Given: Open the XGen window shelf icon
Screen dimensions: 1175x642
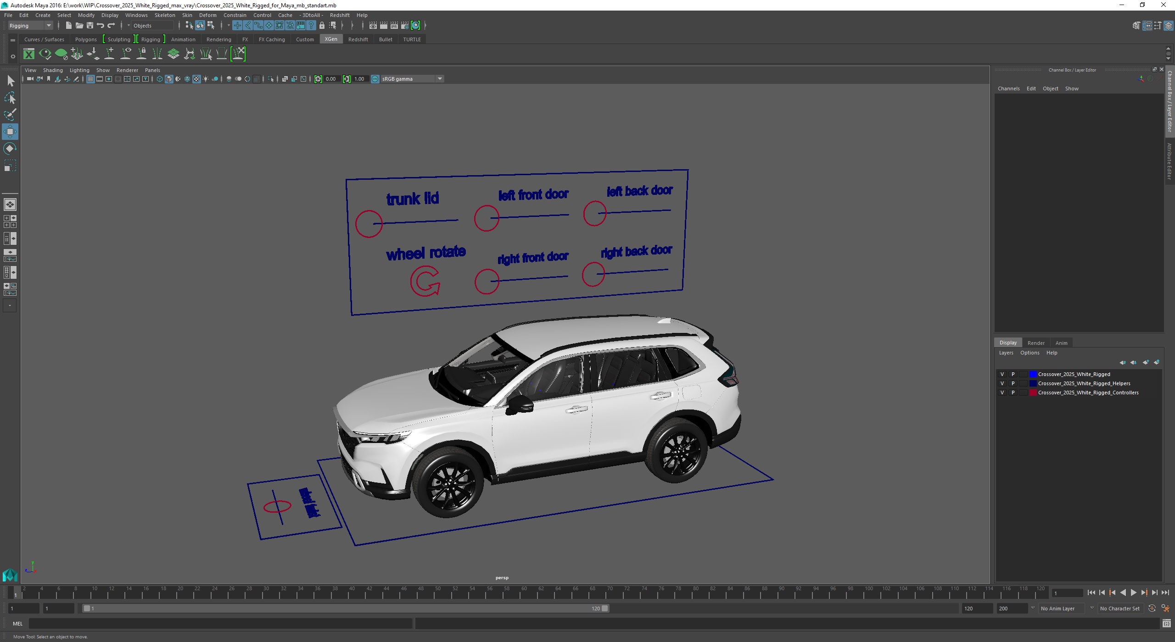Looking at the screenshot, I should tap(29, 54).
